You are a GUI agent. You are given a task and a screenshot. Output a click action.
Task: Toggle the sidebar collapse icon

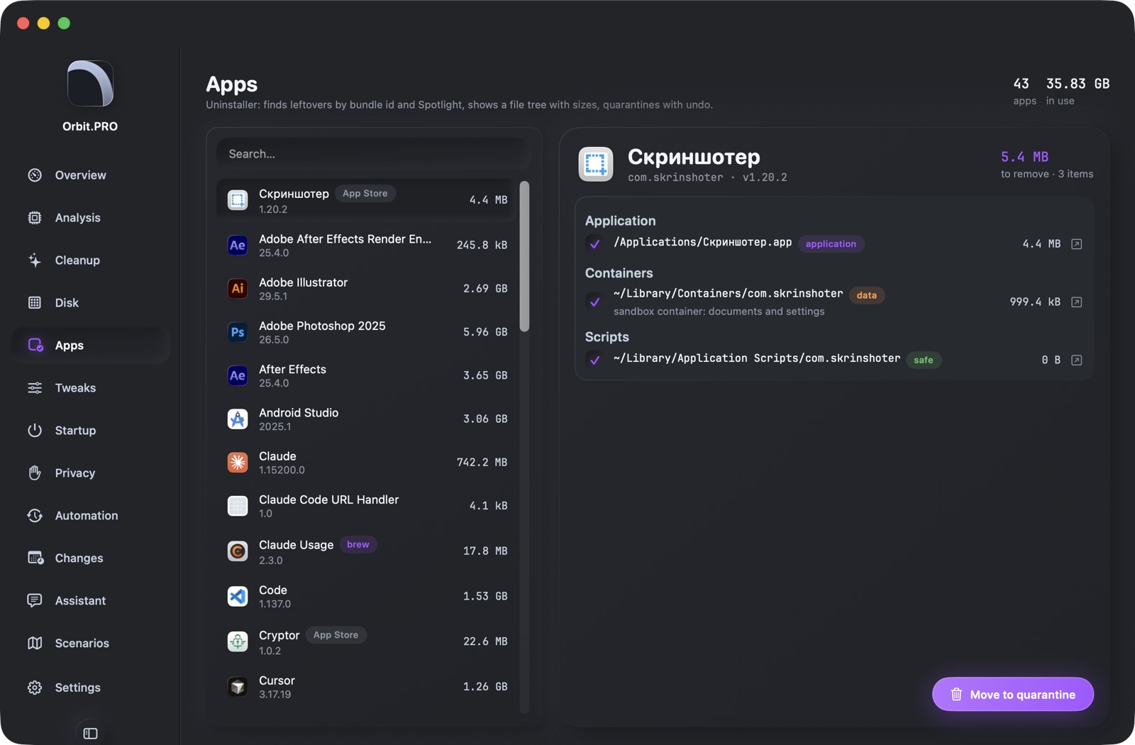(90, 734)
